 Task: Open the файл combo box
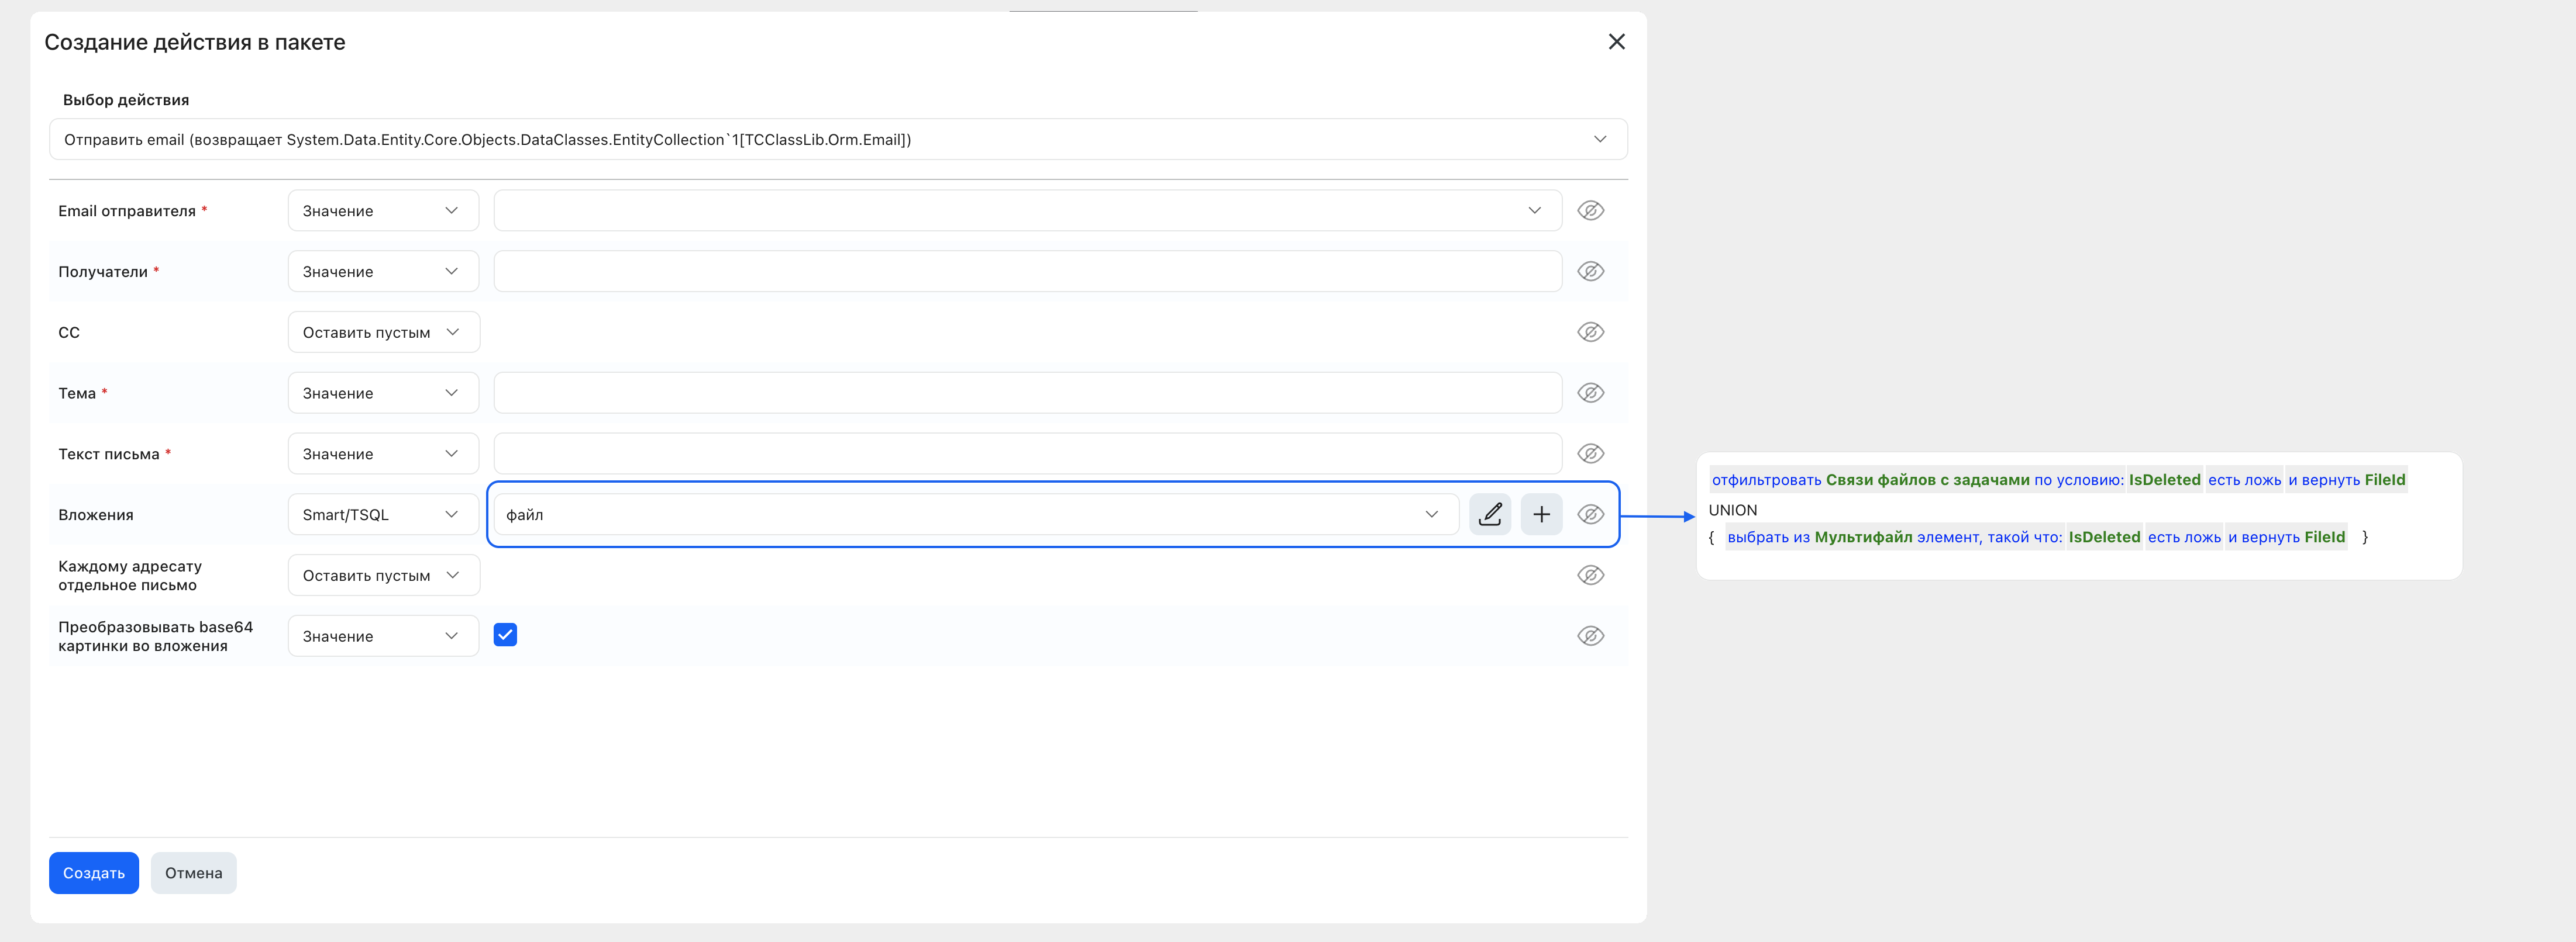[976, 515]
